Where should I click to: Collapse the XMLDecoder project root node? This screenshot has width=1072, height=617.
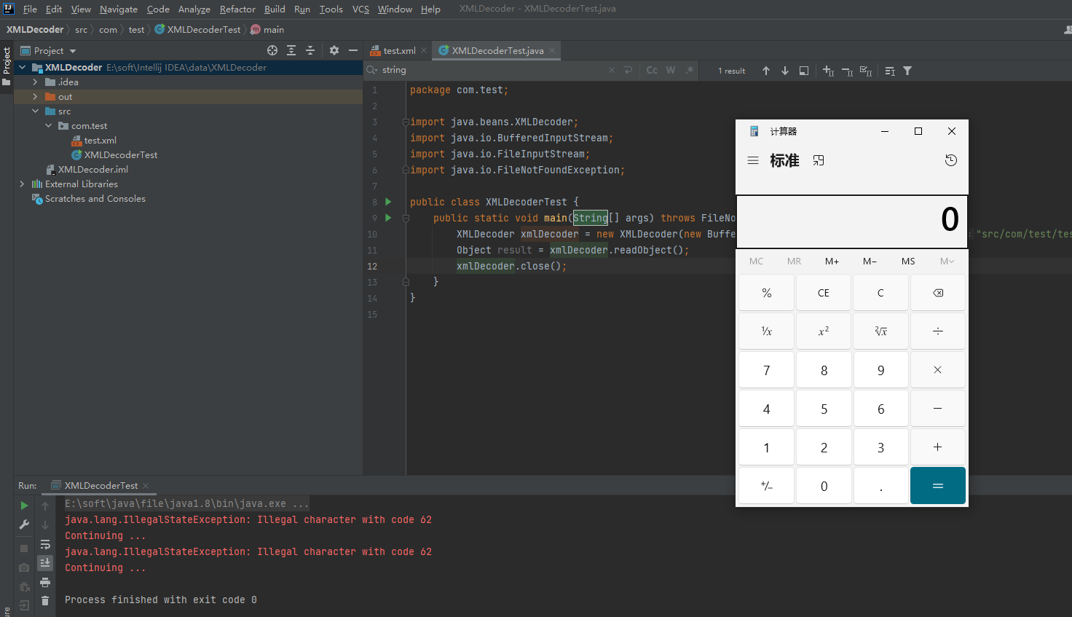click(22, 67)
